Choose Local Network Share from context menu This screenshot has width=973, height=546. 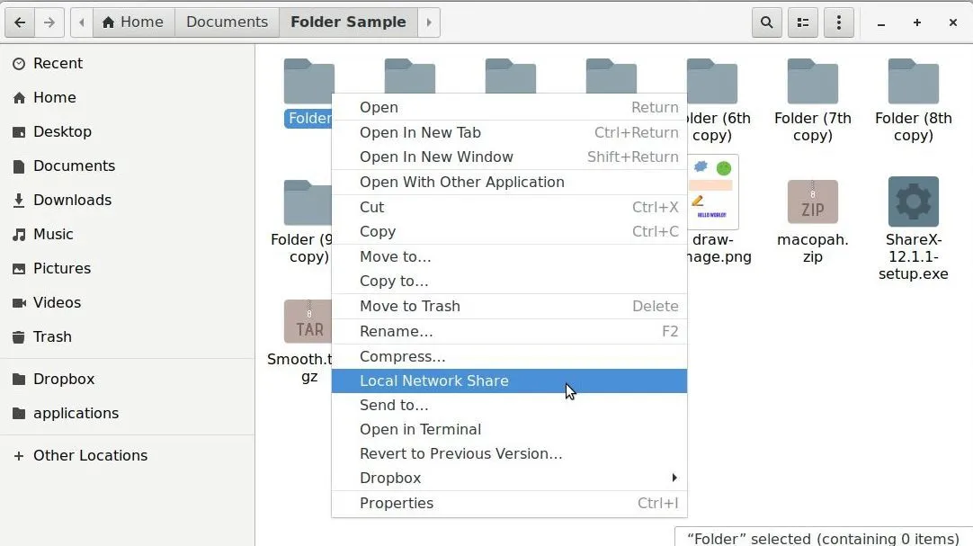(434, 380)
